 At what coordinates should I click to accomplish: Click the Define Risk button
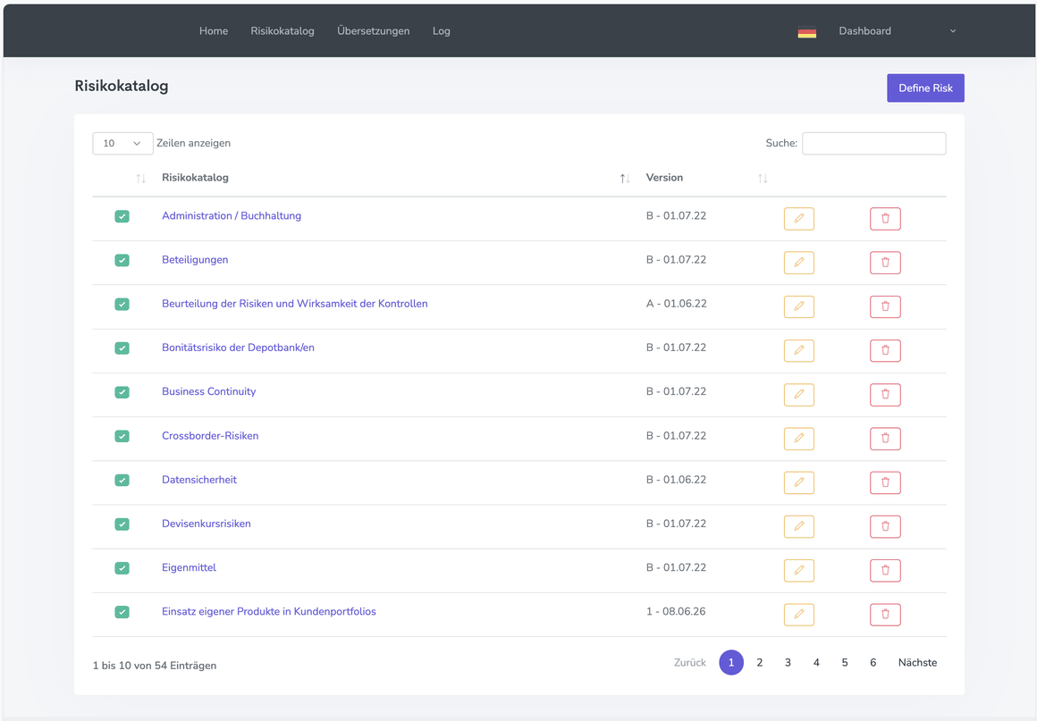click(x=925, y=88)
